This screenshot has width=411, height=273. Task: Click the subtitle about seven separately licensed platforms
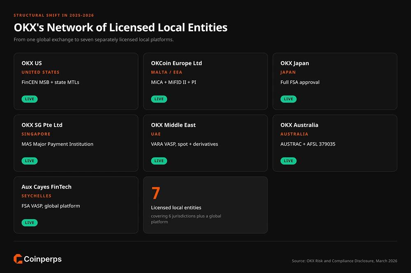[94, 39]
